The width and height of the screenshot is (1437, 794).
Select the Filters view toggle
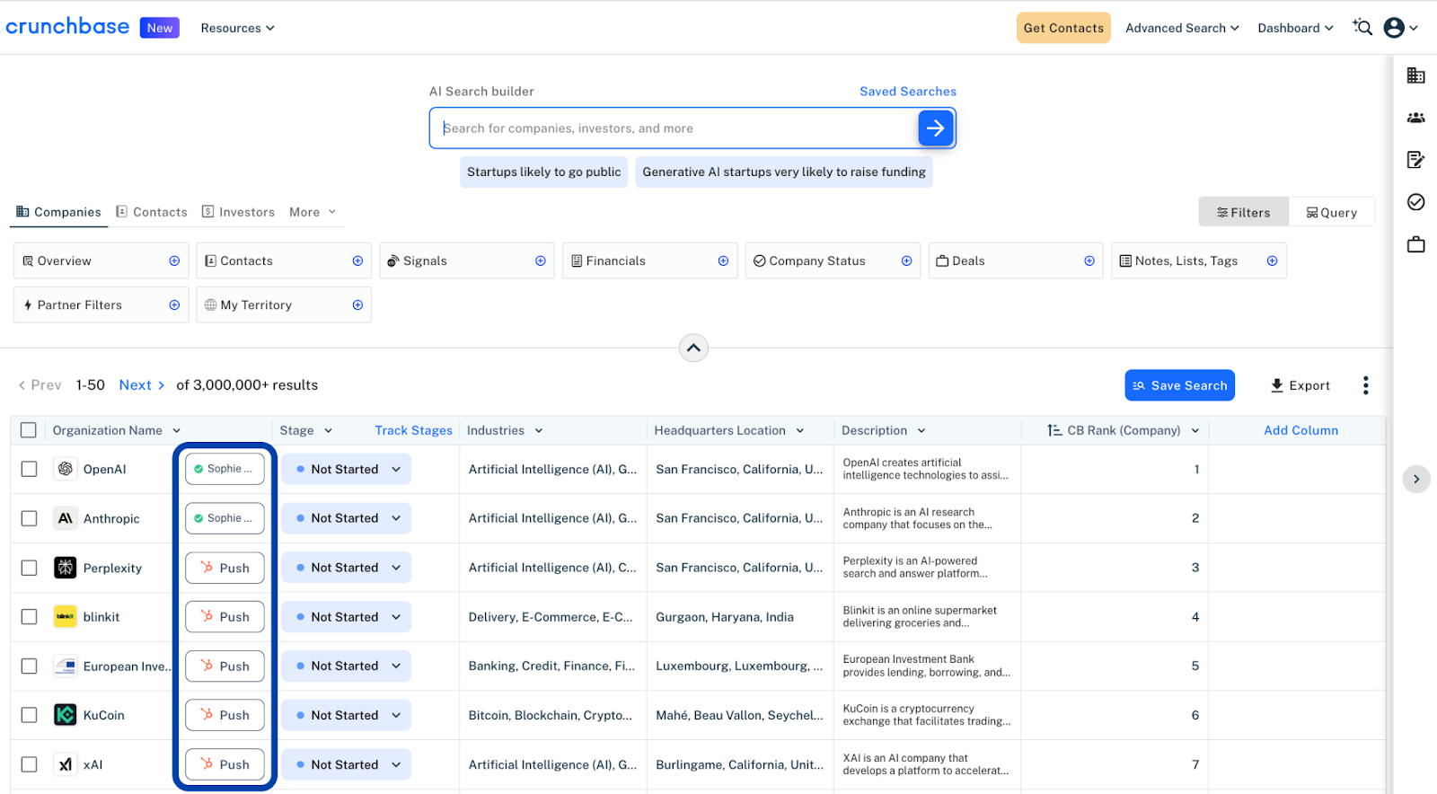coord(1244,212)
